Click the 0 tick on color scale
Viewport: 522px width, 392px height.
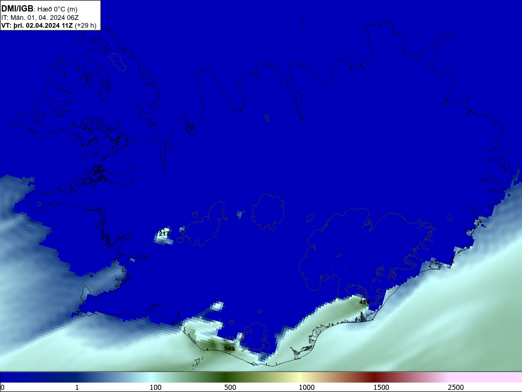pyautogui.click(x=3, y=387)
